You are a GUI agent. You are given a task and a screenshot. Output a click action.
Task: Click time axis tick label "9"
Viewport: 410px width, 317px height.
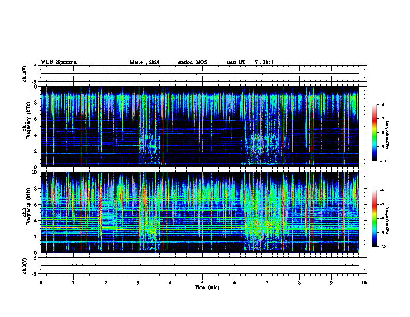click(331, 283)
